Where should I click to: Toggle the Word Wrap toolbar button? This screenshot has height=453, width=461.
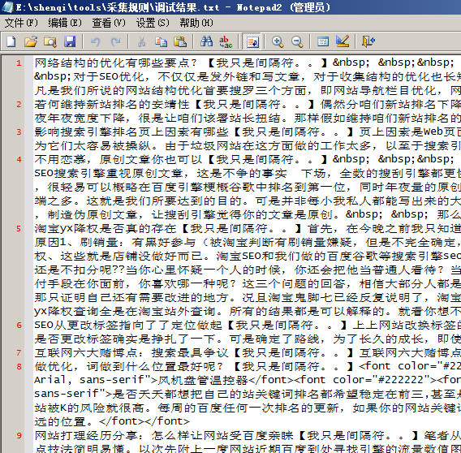(x=252, y=41)
